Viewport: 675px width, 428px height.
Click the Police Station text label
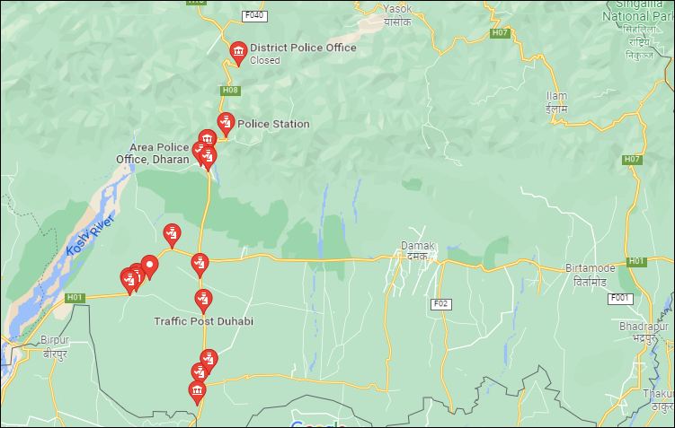[273, 124]
